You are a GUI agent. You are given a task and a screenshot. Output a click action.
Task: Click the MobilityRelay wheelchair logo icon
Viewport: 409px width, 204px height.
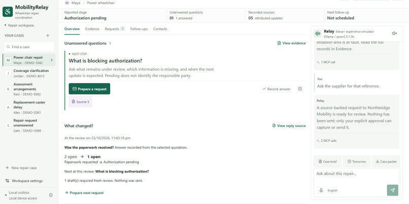click(x=8, y=12)
